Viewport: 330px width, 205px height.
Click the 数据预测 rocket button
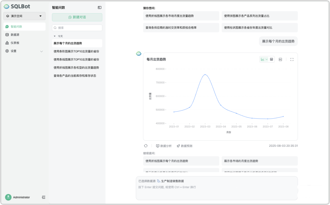[185, 146]
